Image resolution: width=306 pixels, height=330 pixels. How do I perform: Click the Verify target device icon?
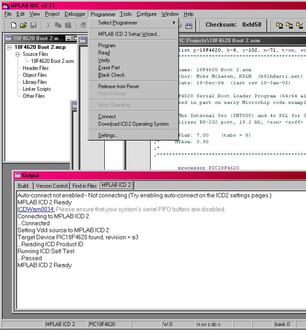click(x=299, y=25)
